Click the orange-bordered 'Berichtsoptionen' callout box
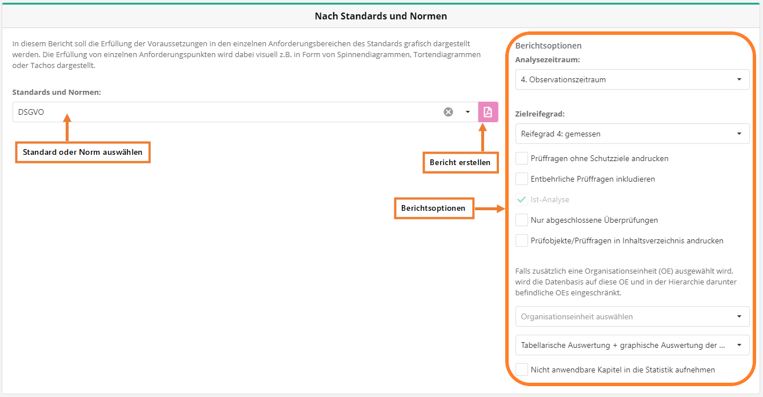This screenshot has height=397, width=763. coord(433,208)
